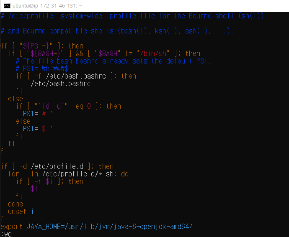The image size is (289, 237).
Task: Click the '. $i' source line
Action: click(x=31, y=189)
